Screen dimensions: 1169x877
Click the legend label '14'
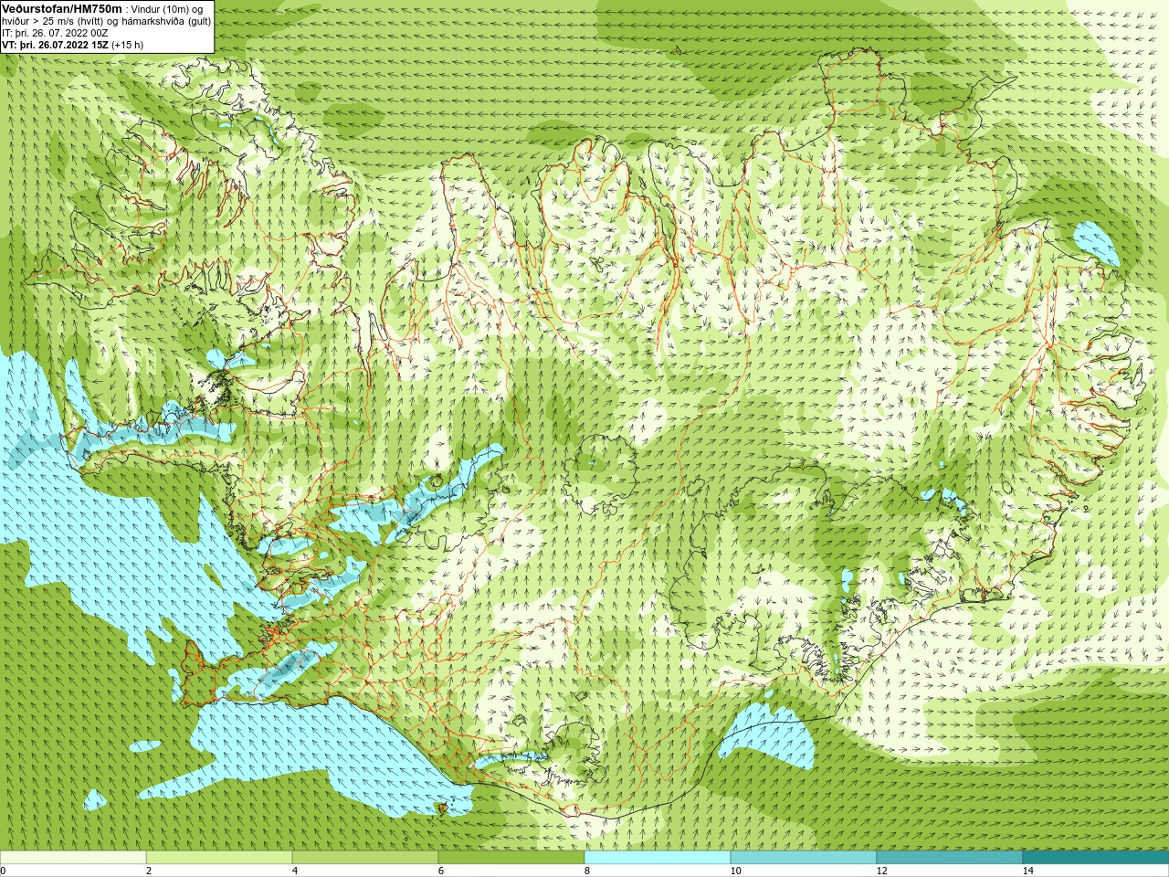coord(1027,871)
